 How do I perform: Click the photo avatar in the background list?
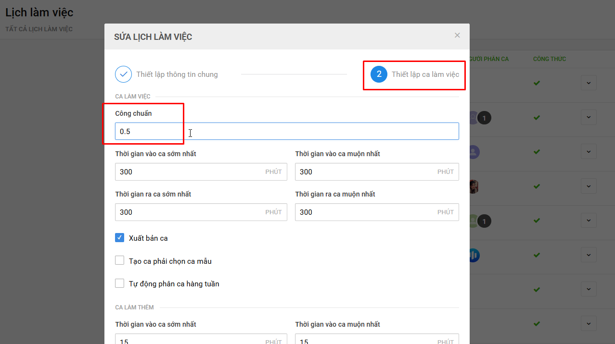(x=474, y=186)
